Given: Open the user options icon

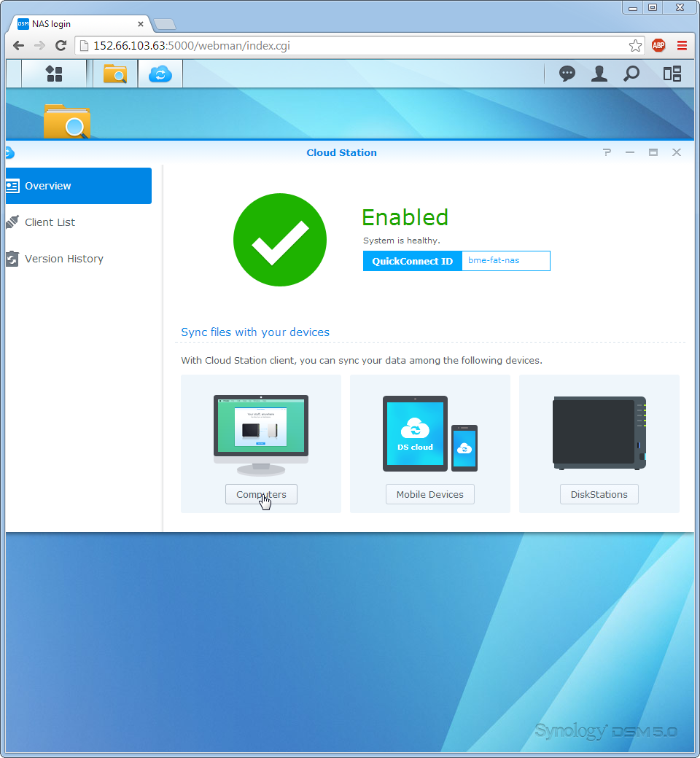Looking at the screenshot, I should [x=599, y=74].
